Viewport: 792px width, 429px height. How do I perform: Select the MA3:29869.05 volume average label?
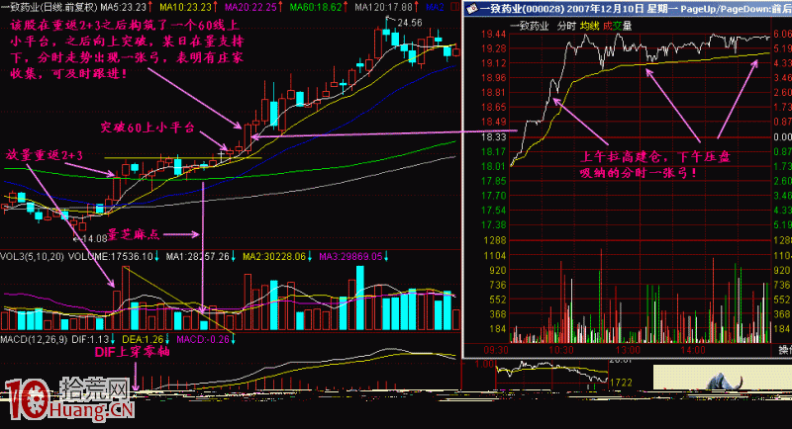coord(351,257)
